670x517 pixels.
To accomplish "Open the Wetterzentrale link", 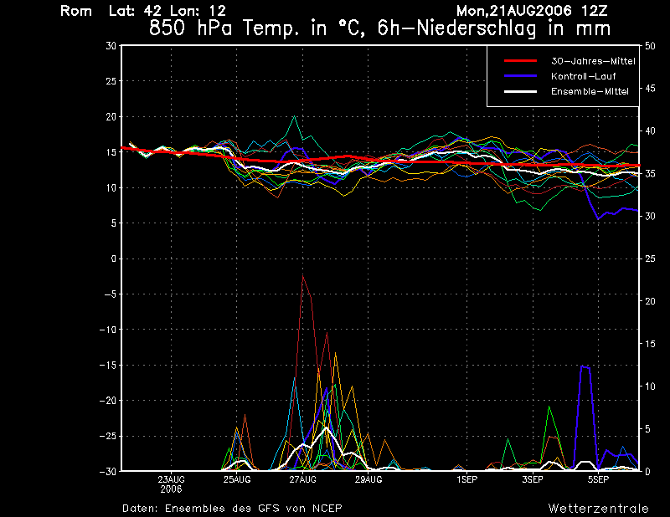I will point(598,508).
